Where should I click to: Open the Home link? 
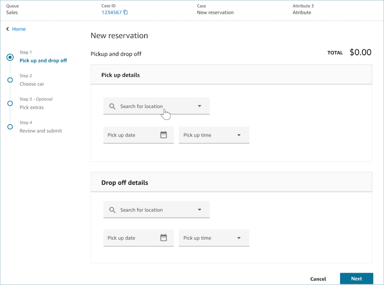click(19, 29)
